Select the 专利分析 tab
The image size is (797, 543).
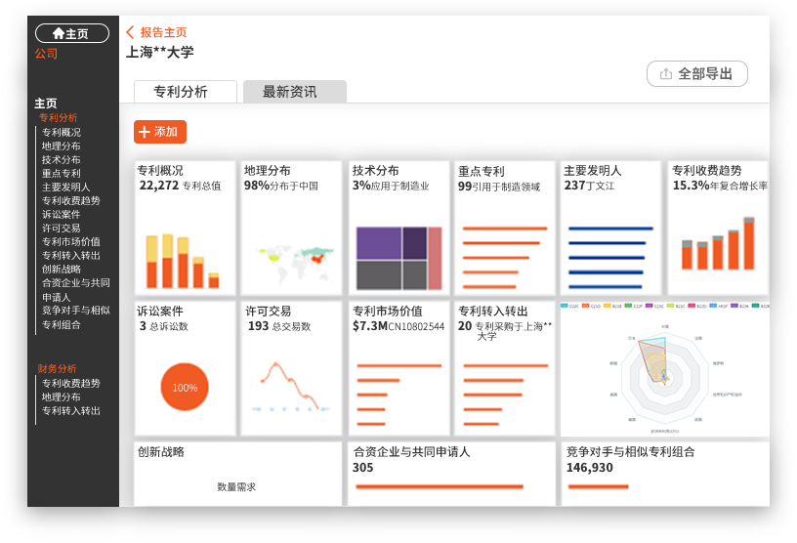[x=185, y=92]
